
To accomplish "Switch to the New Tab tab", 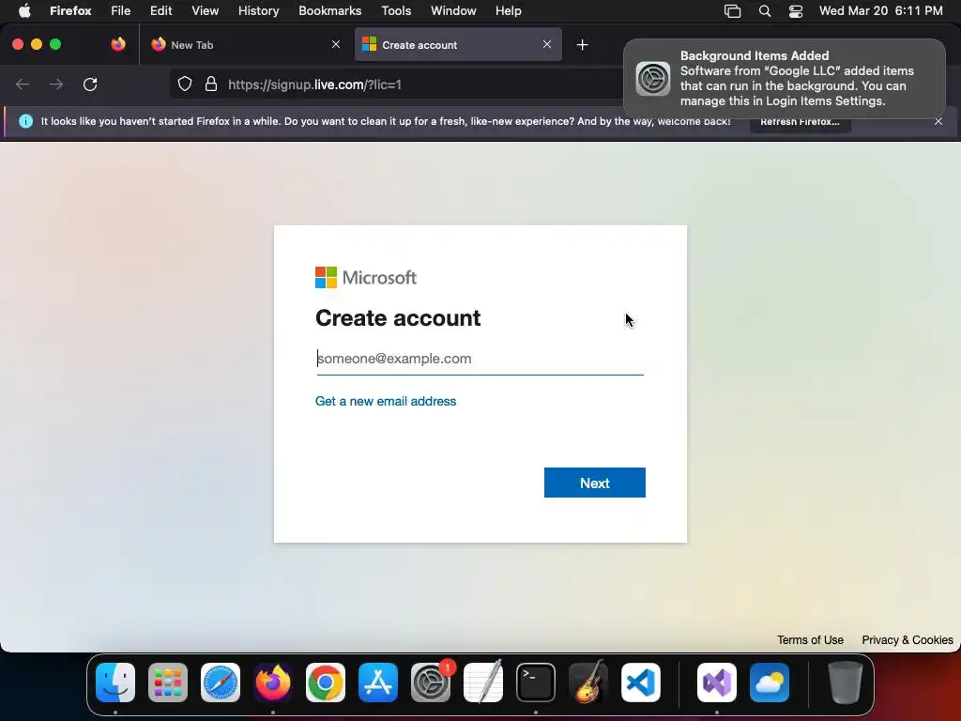I will 245,45.
